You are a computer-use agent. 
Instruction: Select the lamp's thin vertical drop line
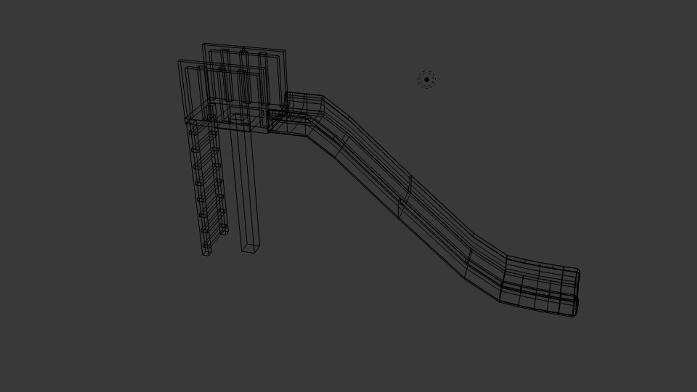425,129
